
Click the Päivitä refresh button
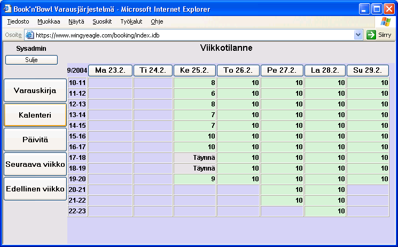pos(35,140)
